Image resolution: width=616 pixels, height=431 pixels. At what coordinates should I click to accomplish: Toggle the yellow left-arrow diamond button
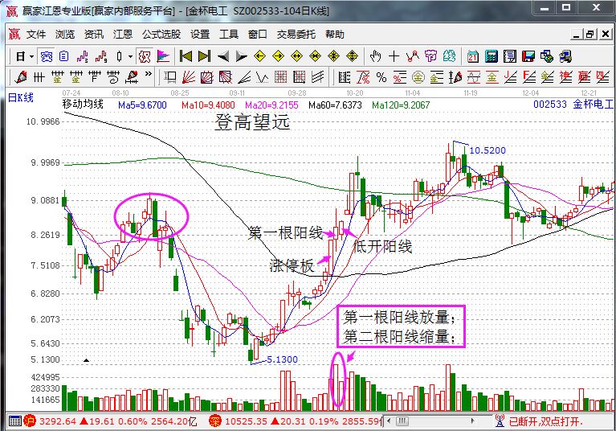pyautogui.click(x=259, y=56)
